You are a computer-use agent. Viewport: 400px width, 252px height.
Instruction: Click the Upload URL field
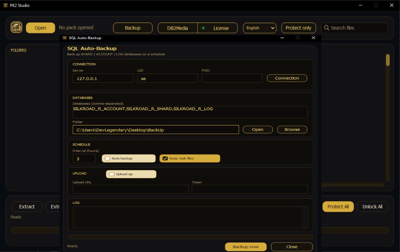(x=130, y=189)
